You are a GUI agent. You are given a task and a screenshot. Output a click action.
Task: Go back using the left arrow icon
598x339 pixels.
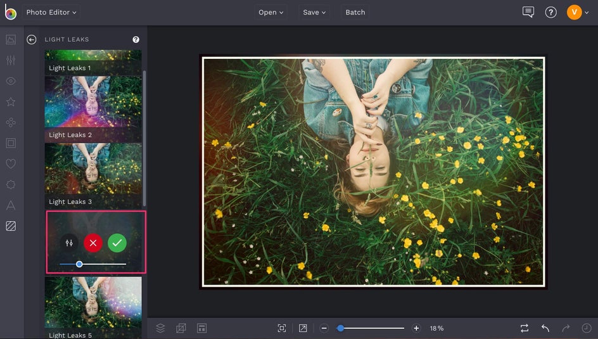tap(32, 40)
